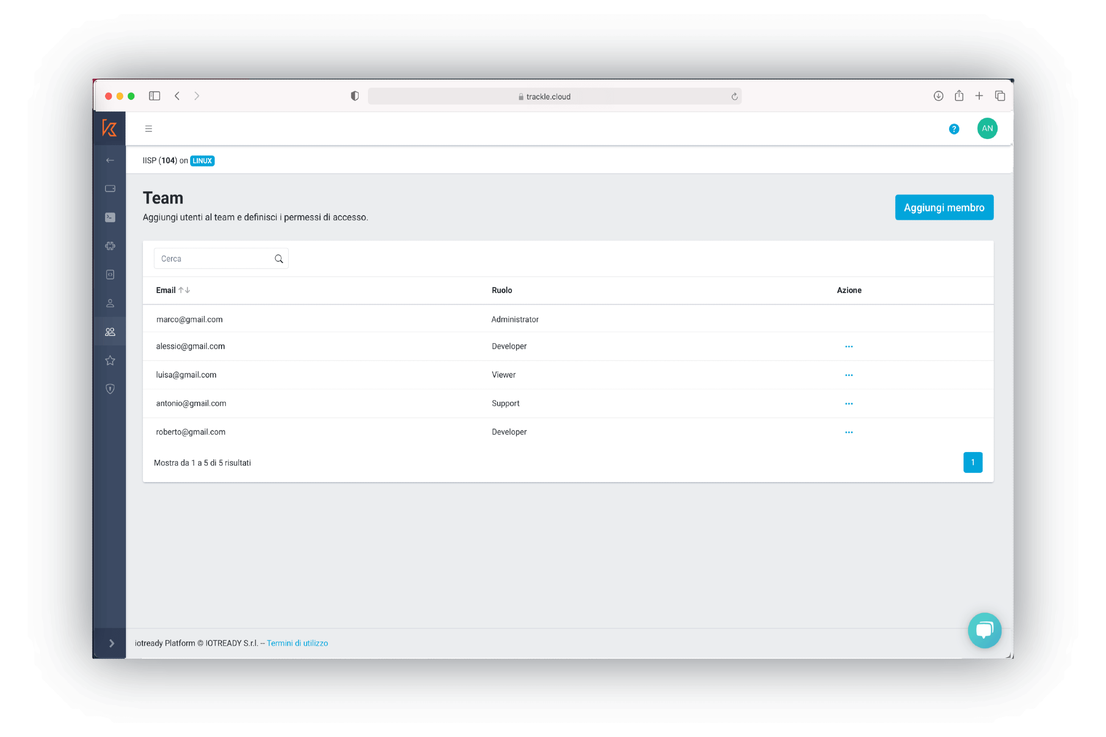Open the Termini di utilizzo link

tap(297, 643)
